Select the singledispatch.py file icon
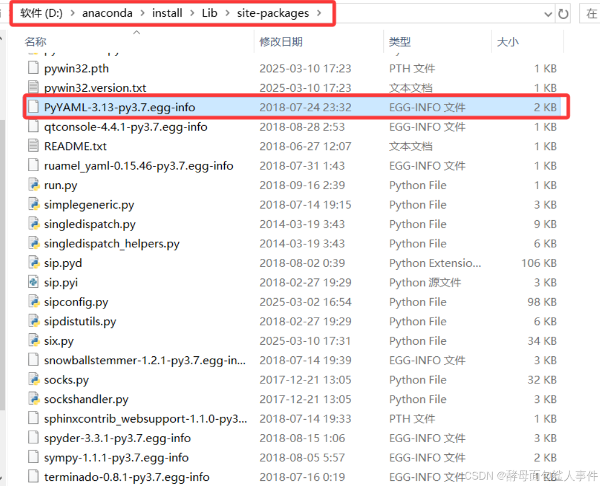 pyautogui.click(x=33, y=224)
